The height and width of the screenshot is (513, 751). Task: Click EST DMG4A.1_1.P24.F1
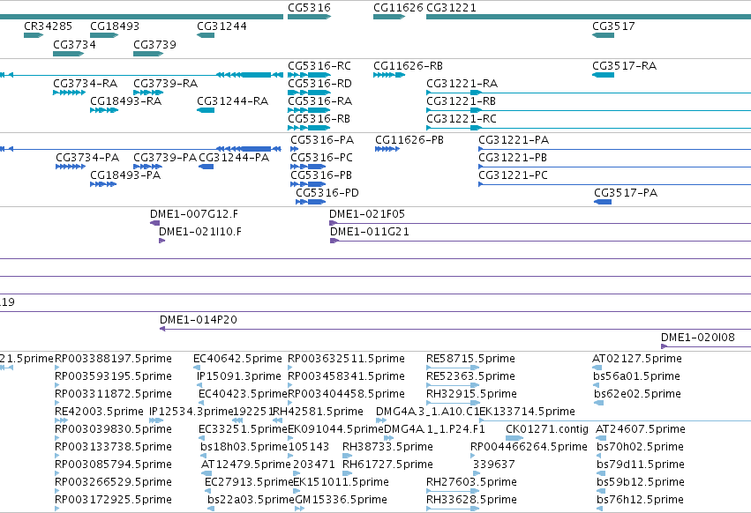(434, 429)
